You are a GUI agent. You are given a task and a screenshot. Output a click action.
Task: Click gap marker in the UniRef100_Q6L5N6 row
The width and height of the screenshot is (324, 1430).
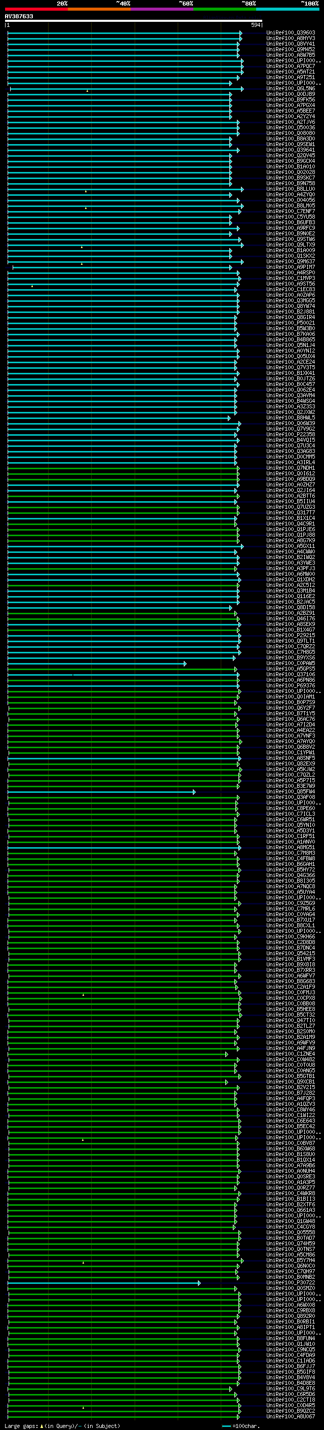pos(87,90)
